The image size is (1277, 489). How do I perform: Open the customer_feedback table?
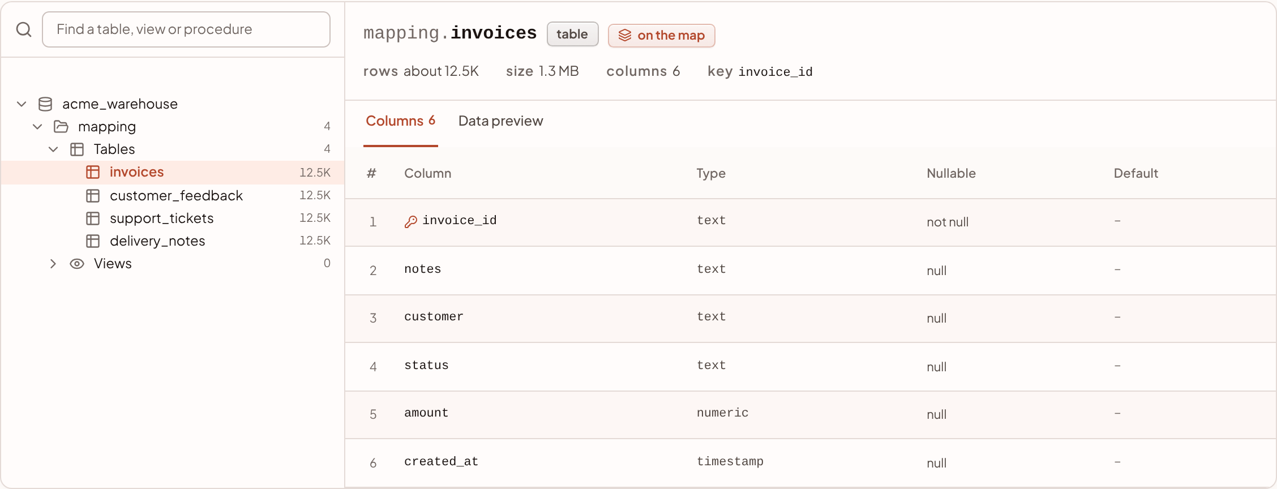point(173,196)
